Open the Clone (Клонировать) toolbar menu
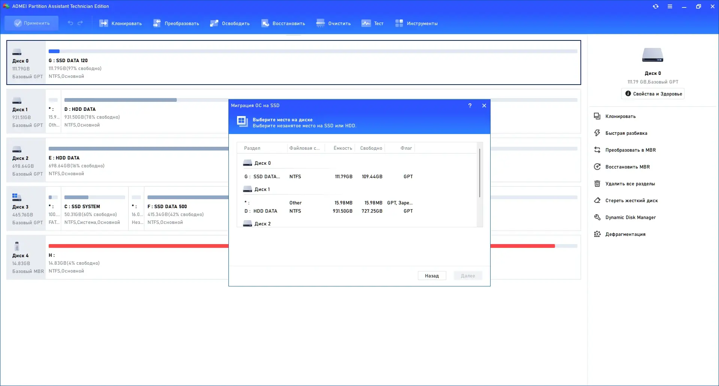 click(121, 23)
